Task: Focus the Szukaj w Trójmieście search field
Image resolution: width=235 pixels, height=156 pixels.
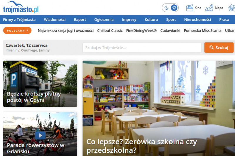Action: coord(142,48)
